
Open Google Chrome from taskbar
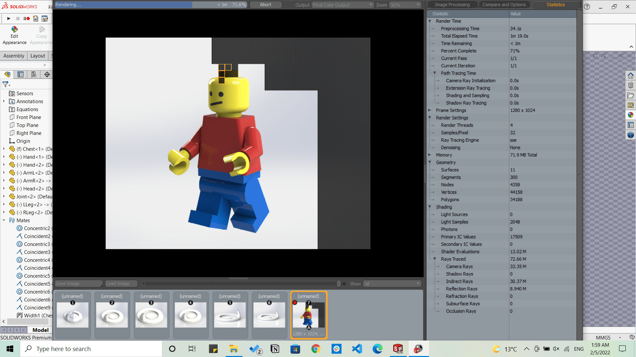click(316, 349)
